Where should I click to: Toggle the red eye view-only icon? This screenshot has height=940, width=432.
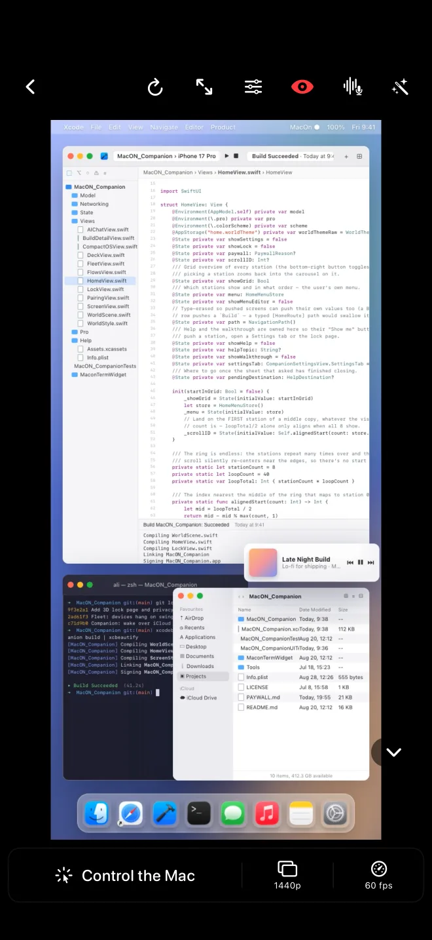coord(302,87)
